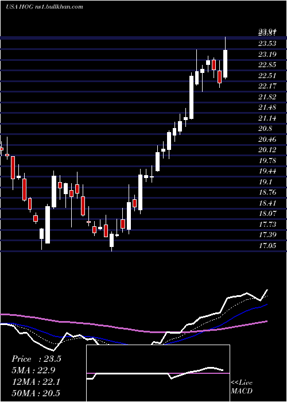Click the 19.78 price axis label
This screenshot has width=287, height=402.
pos(267,161)
